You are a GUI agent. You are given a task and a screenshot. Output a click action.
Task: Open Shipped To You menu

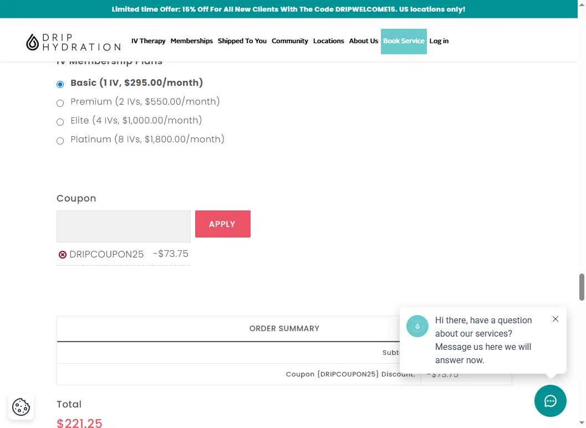click(x=242, y=41)
